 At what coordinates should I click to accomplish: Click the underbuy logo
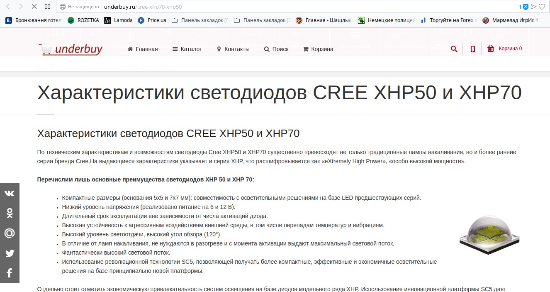click(x=70, y=49)
